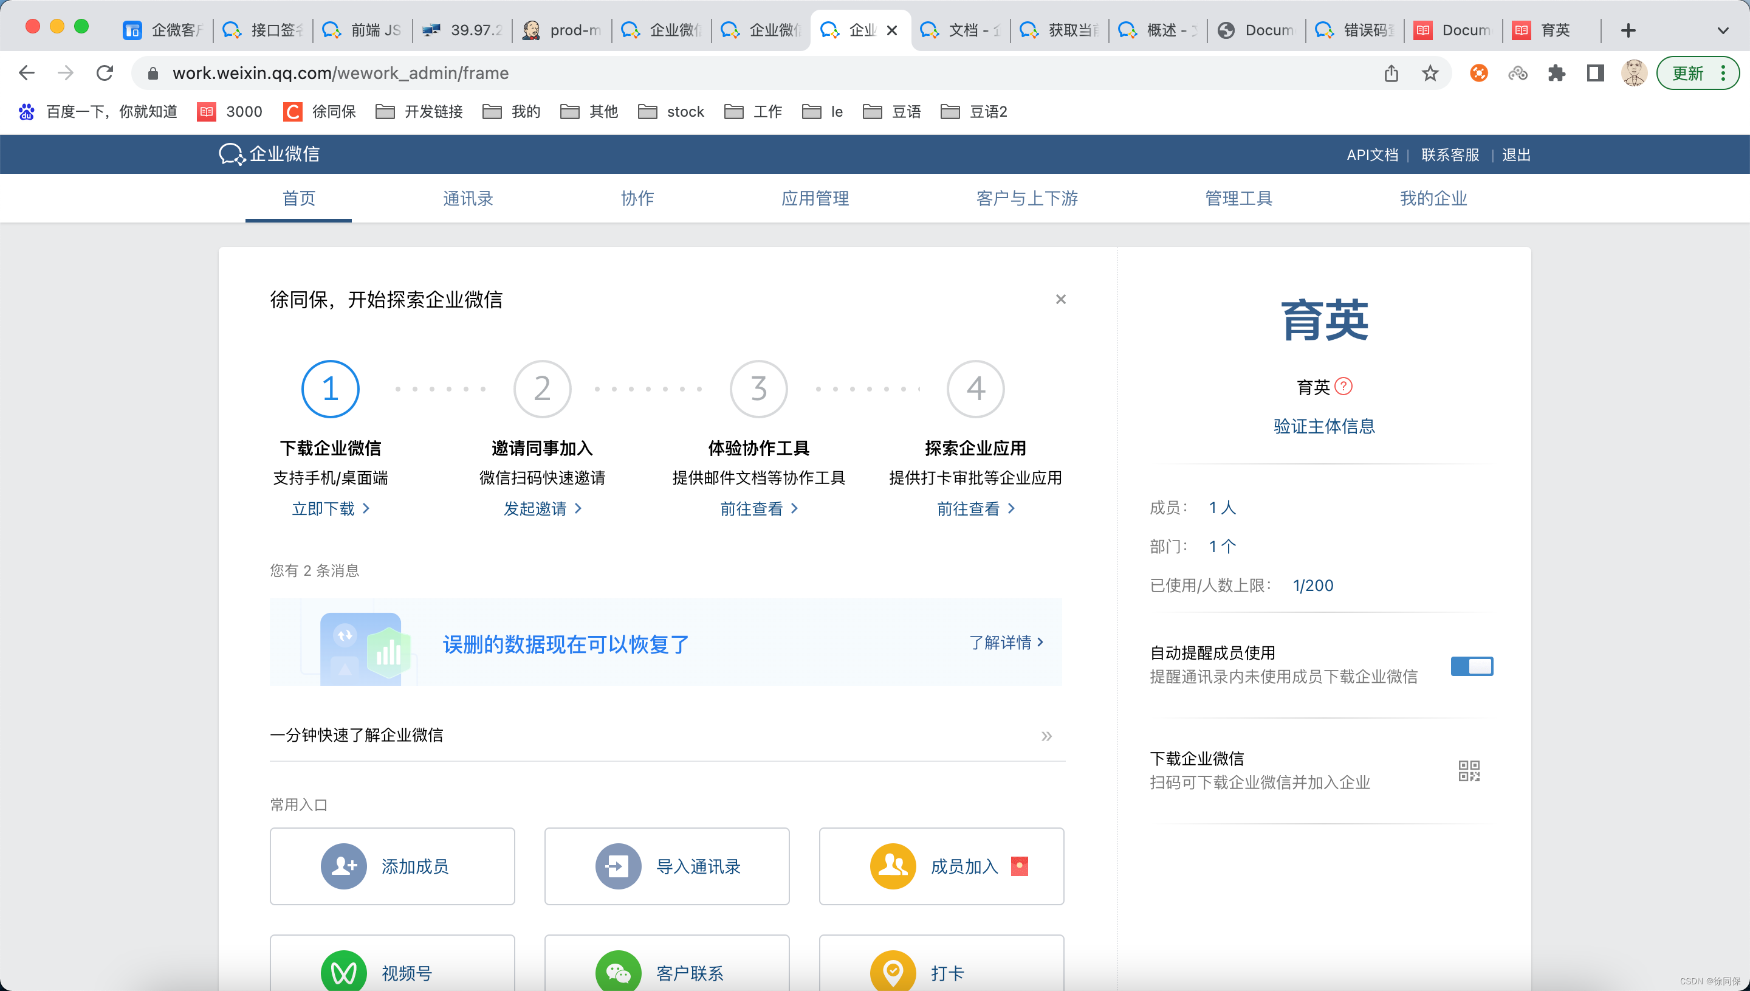This screenshot has height=991, width=1750.
Task: Close the onboarding guide panel with X
Action: click(1060, 299)
